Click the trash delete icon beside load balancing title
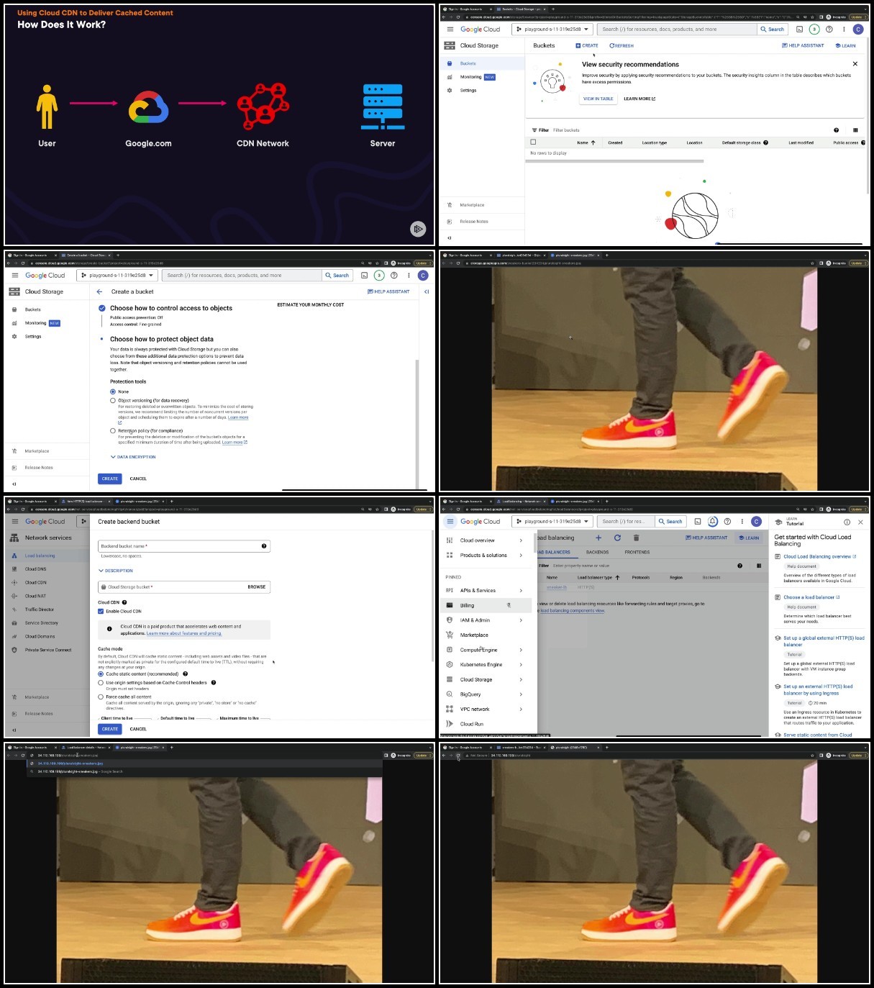The image size is (874, 988). pyautogui.click(x=636, y=538)
